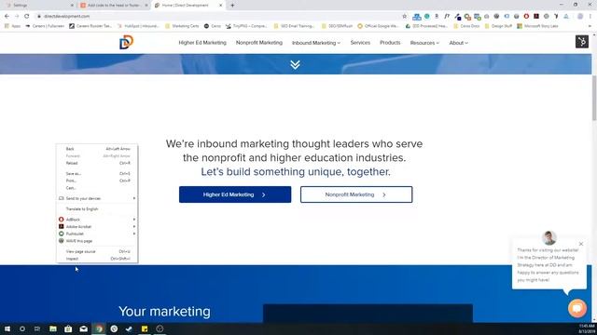Expand the Adobe Acrobat context submenu

tap(97, 226)
